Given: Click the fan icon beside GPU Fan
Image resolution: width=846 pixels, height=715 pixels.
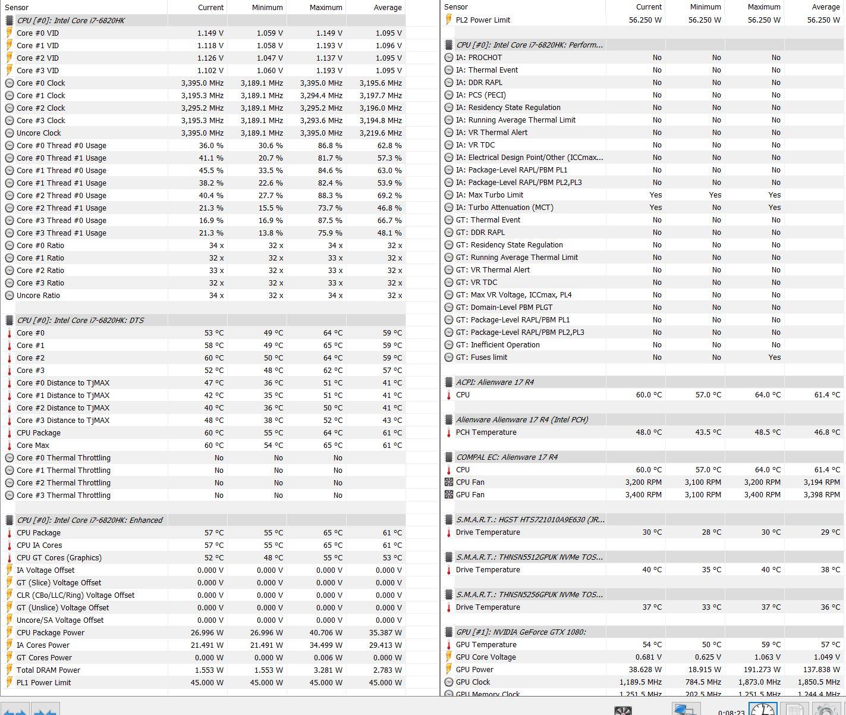Looking at the screenshot, I should pos(449,495).
